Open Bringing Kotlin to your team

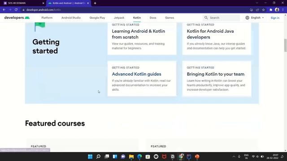coord(215,74)
